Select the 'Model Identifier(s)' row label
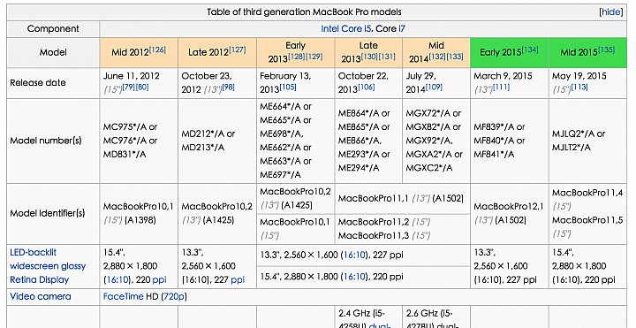 click(48, 213)
